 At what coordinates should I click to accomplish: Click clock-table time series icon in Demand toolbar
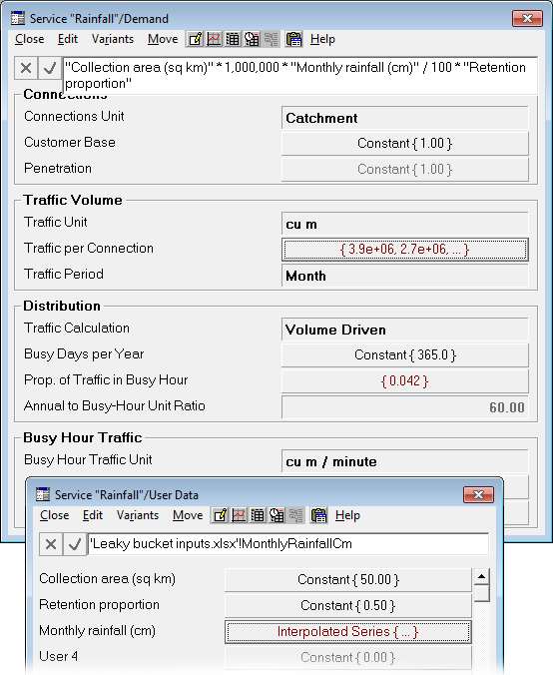click(x=252, y=39)
